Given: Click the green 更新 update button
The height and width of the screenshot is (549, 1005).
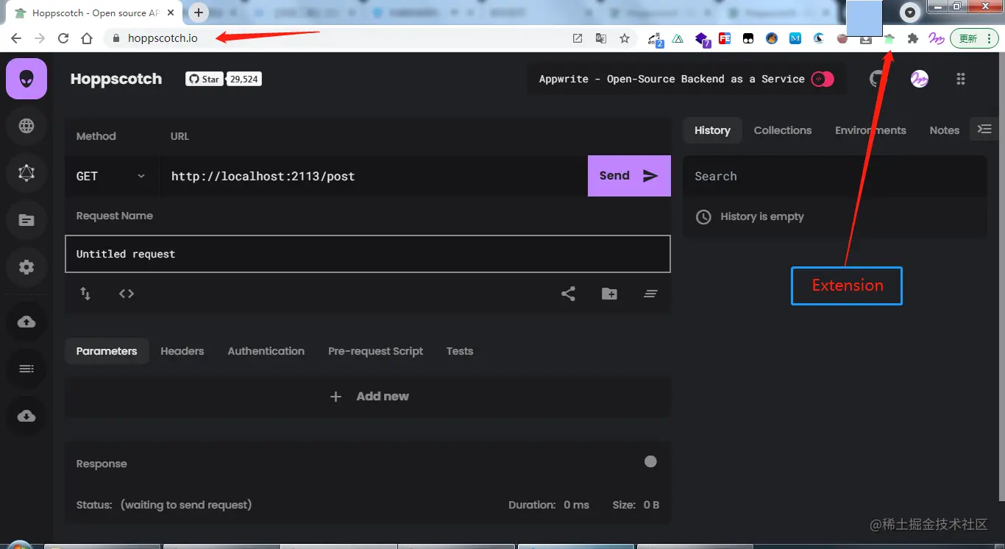Looking at the screenshot, I should [974, 38].
